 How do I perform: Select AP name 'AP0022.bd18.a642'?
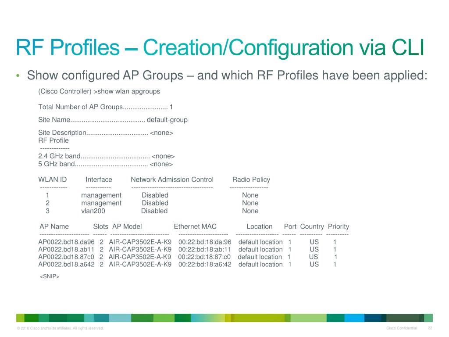(x=67, y=264)
